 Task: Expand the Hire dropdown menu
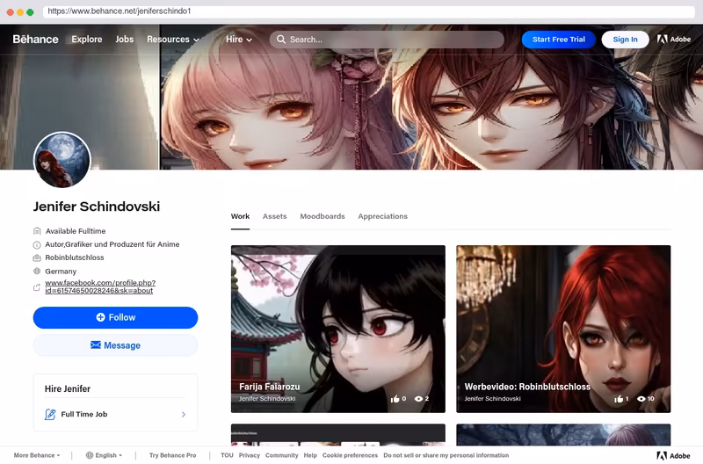point(239,40)
